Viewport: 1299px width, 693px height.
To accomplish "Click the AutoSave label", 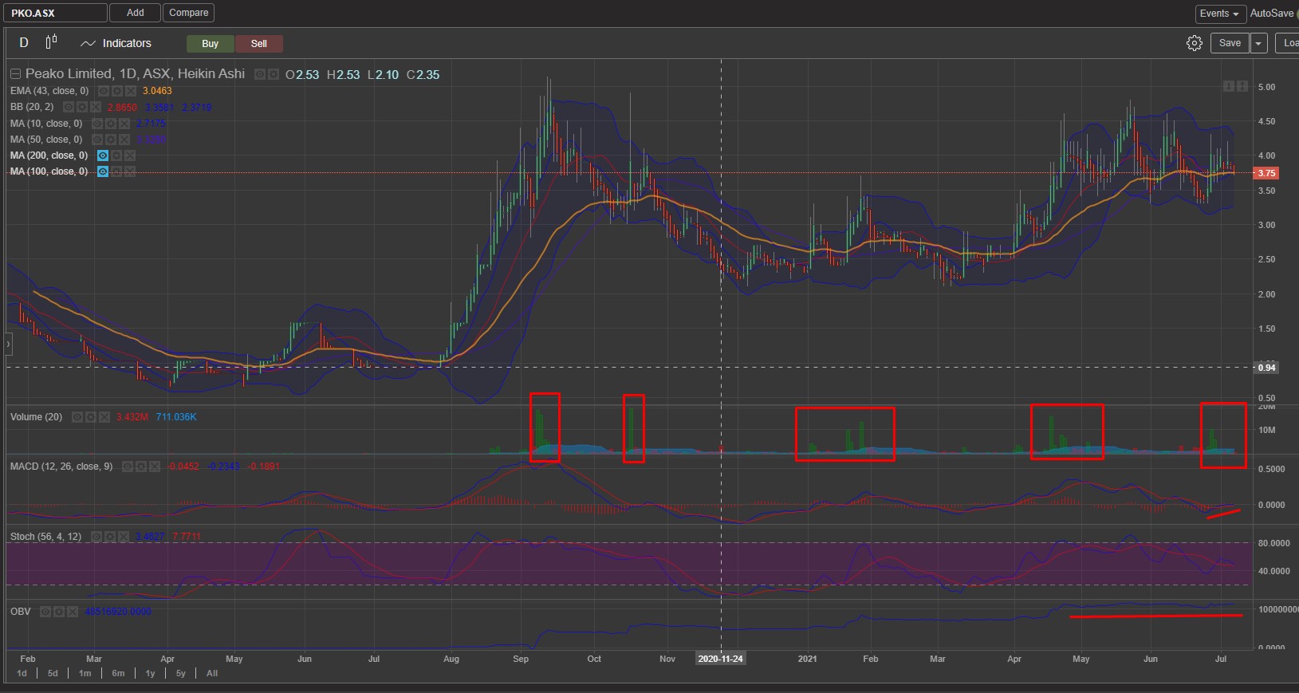I will click(1272, 14).
